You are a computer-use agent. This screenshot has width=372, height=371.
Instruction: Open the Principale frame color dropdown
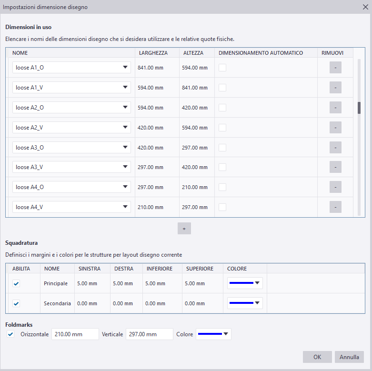[245, 283]
